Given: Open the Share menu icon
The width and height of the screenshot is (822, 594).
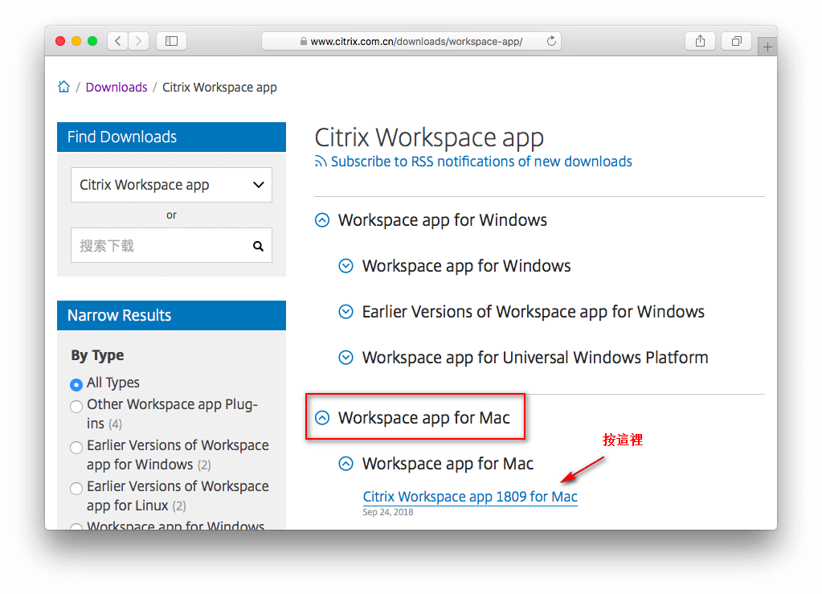Looking at the screenshot, I should pyautogui.click(x=700, y=41).
